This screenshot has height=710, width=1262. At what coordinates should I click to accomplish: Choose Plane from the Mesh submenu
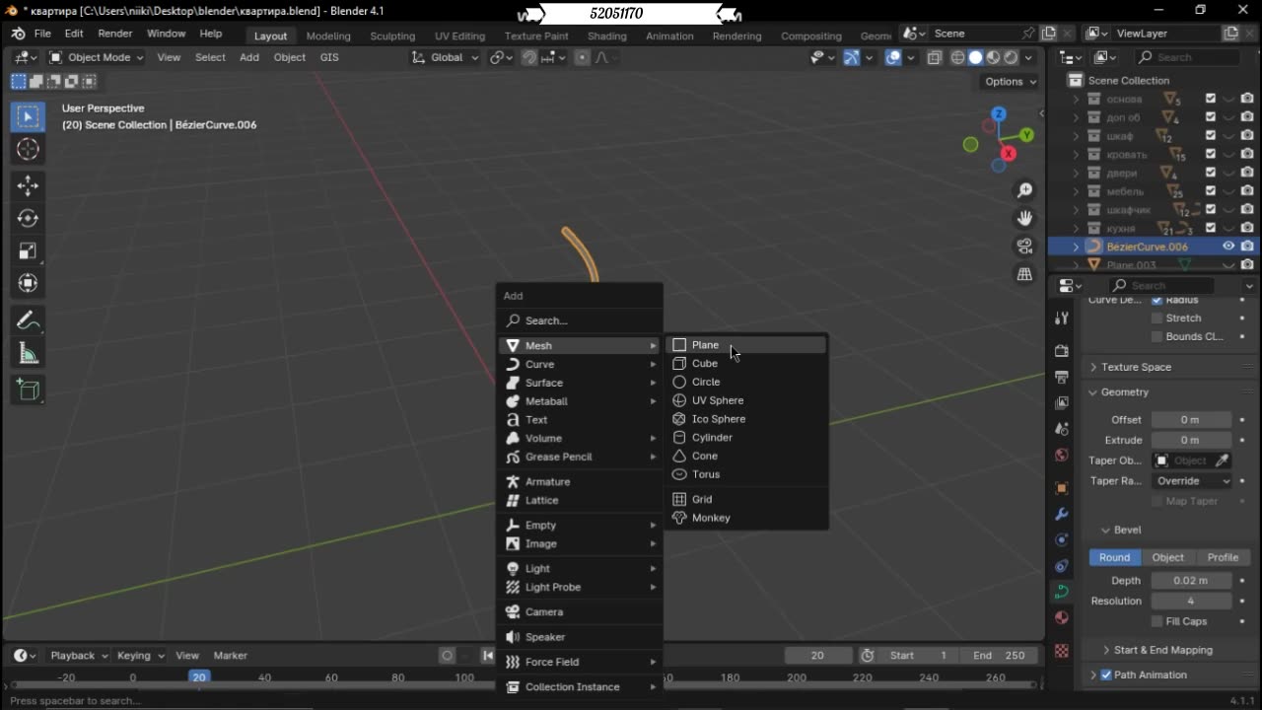click(746, 345)
